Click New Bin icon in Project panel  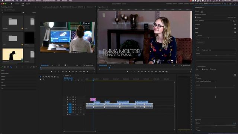(34, 67)
